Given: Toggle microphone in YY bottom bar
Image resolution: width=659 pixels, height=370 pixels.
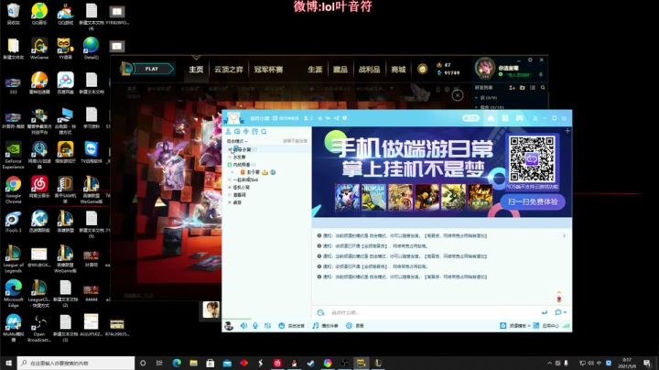Looking at the screenshot, I should coord(255,325).
